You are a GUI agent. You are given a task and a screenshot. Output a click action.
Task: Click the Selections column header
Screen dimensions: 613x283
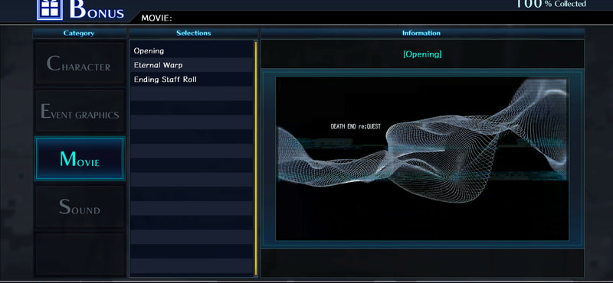(194, 33)
